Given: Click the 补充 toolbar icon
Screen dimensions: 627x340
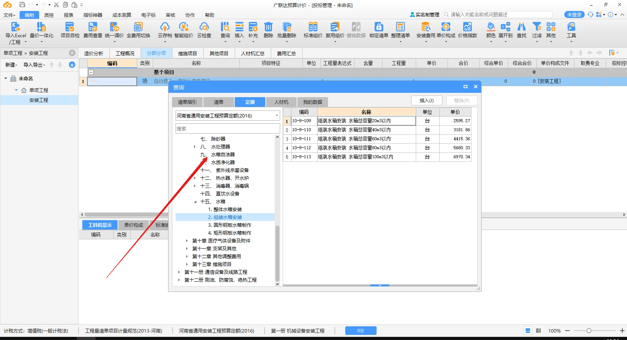Looking at the screenshot, I should [253, 30].
